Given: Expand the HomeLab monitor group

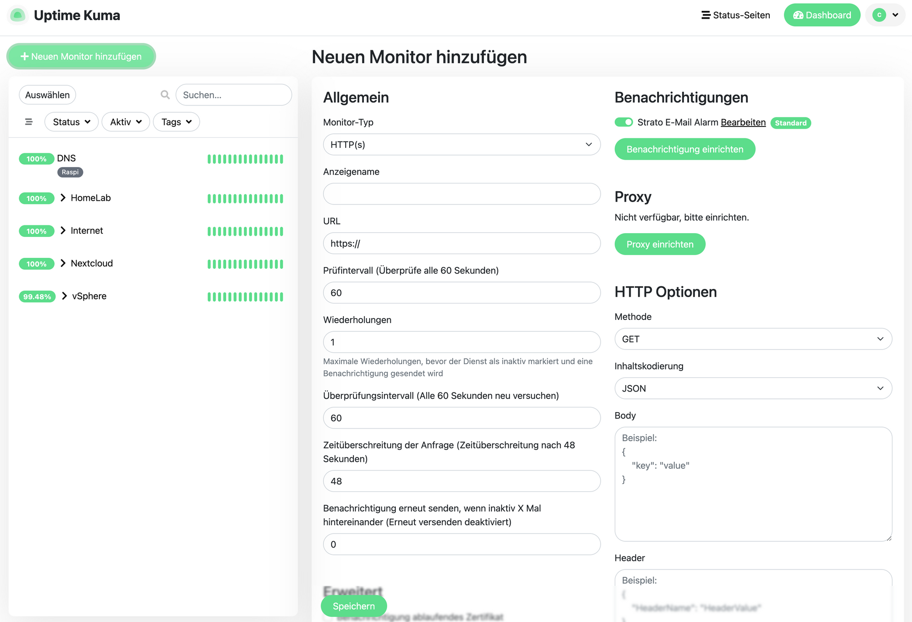Looking at the screenshot, I should pyautogui.click(x=63, y=198).
